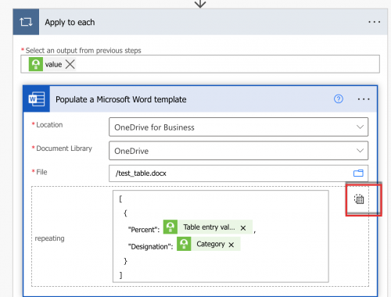Remove the value token from output field

pos(70,64)
